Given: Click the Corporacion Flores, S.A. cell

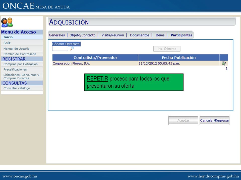Looking at the screenshot, I should point(95,63).
